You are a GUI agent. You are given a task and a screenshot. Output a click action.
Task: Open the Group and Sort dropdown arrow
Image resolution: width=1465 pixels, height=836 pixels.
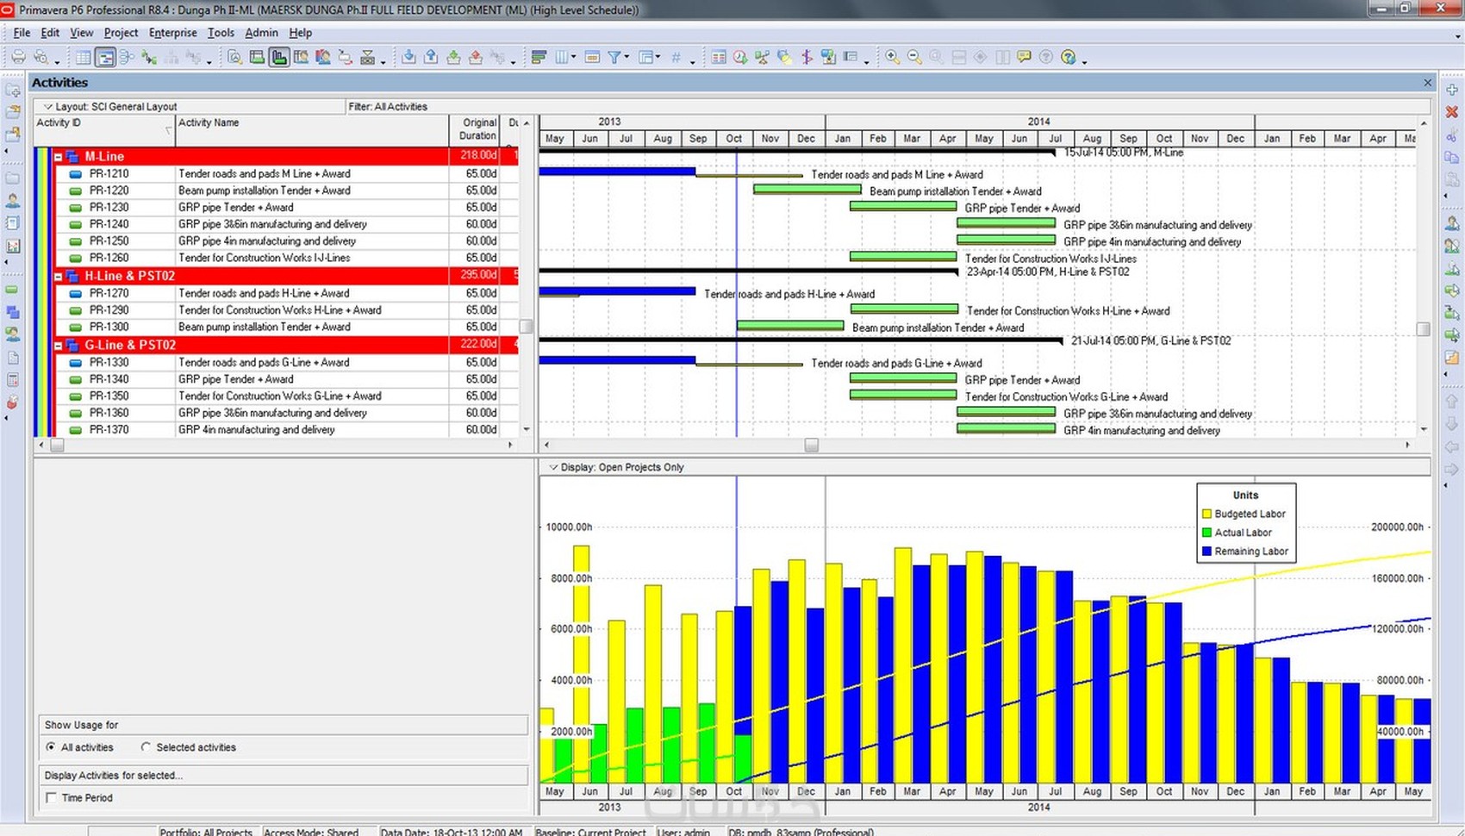[x=658, y=58]
